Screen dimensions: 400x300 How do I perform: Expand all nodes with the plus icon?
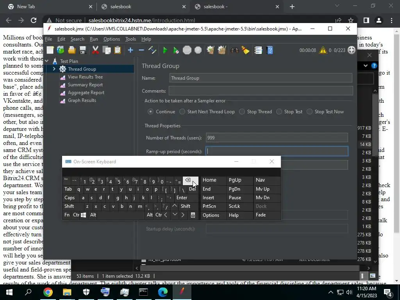pyautogui.click(x=130, y=50)
